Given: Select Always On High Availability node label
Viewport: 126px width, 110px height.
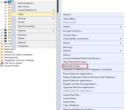Looking at the screenshot, I should (x=18, y=55).
